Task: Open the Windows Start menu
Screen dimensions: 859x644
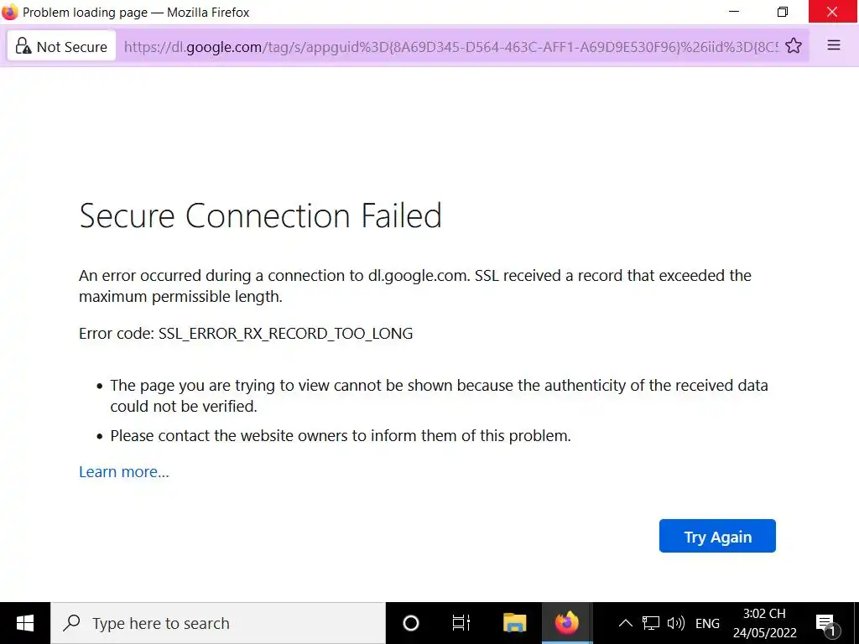Action: point(25,623)
